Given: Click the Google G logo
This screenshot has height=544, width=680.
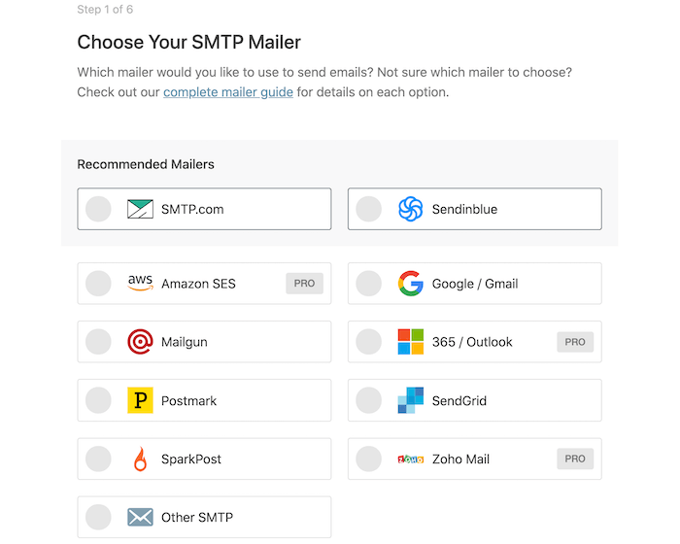Looking at the screenshot, I should [410, 284].
